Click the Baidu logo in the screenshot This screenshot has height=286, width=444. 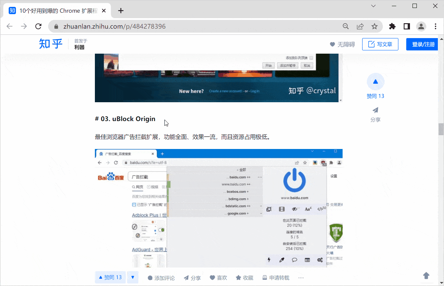(111, 177)
